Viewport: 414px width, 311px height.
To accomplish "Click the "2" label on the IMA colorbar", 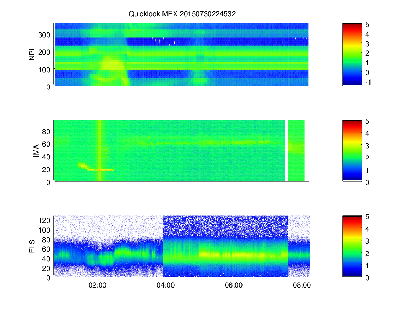I will point(367,158).
